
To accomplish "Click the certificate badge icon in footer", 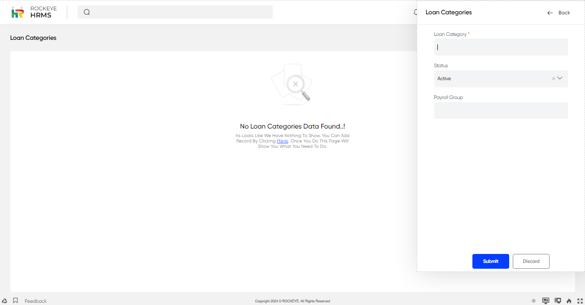I will coord(558,301).
